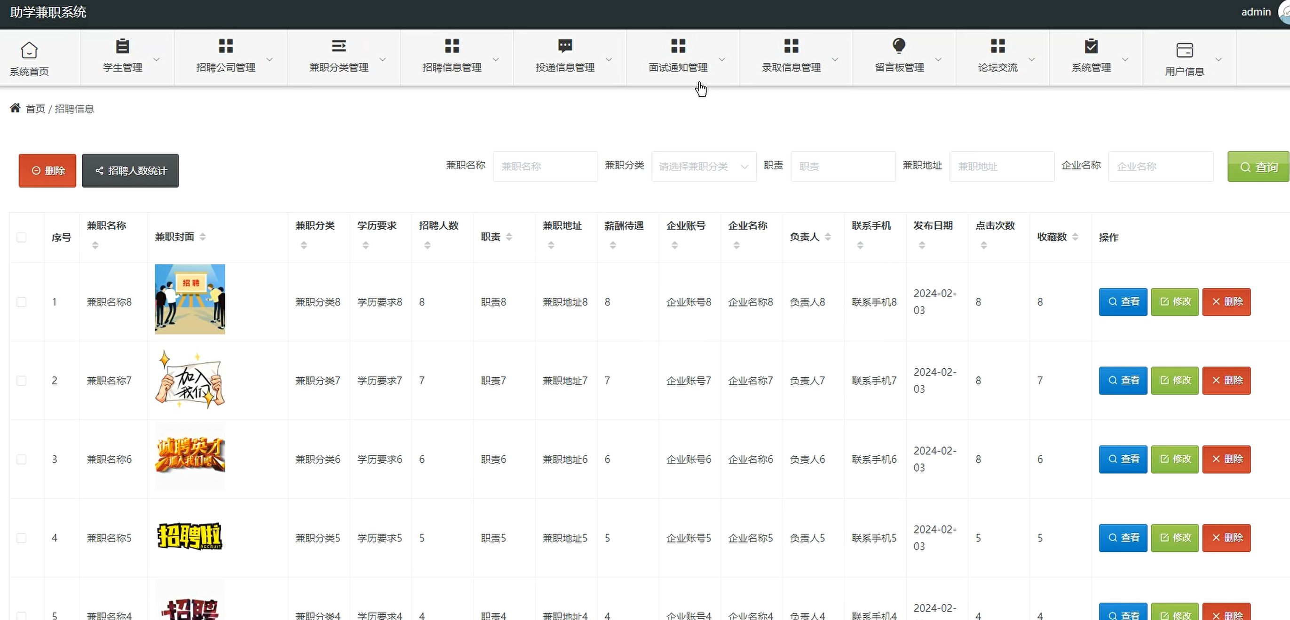The image size is (1290, 620).
Task: Click the 用户信息 card icon
Action: click(1185, 50)
